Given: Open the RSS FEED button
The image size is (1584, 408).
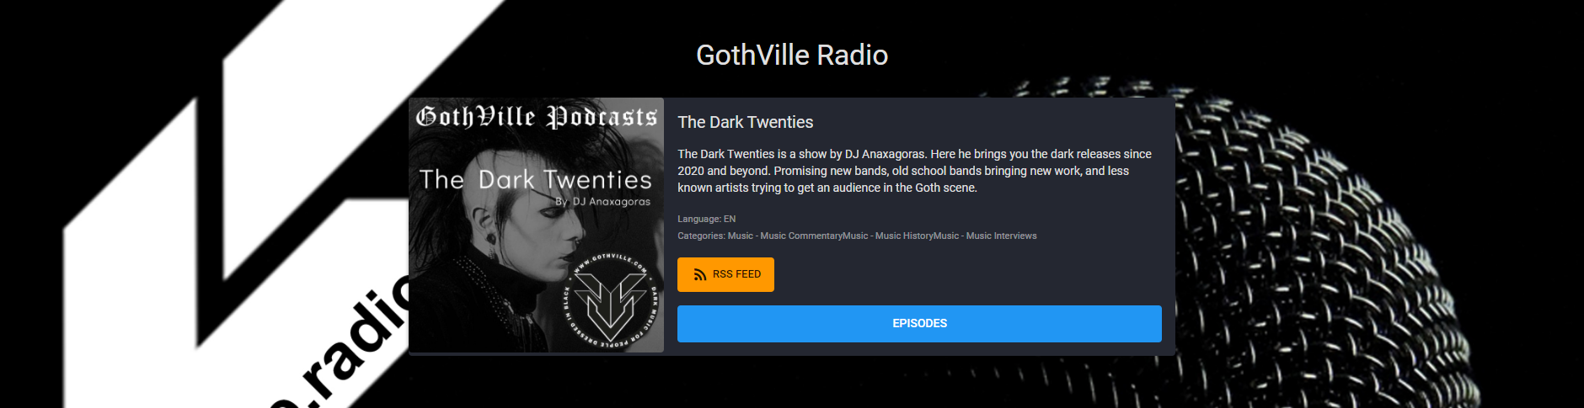Looking at the screenshot, I should point(725,274).
